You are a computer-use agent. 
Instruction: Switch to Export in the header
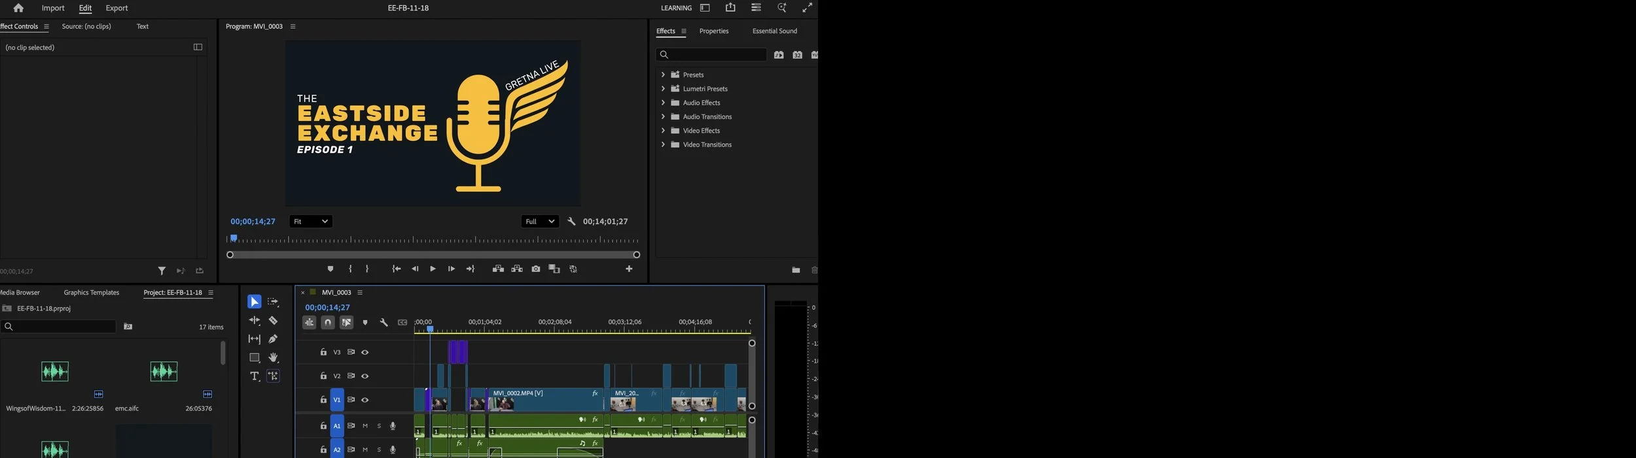tap(116, 8)
